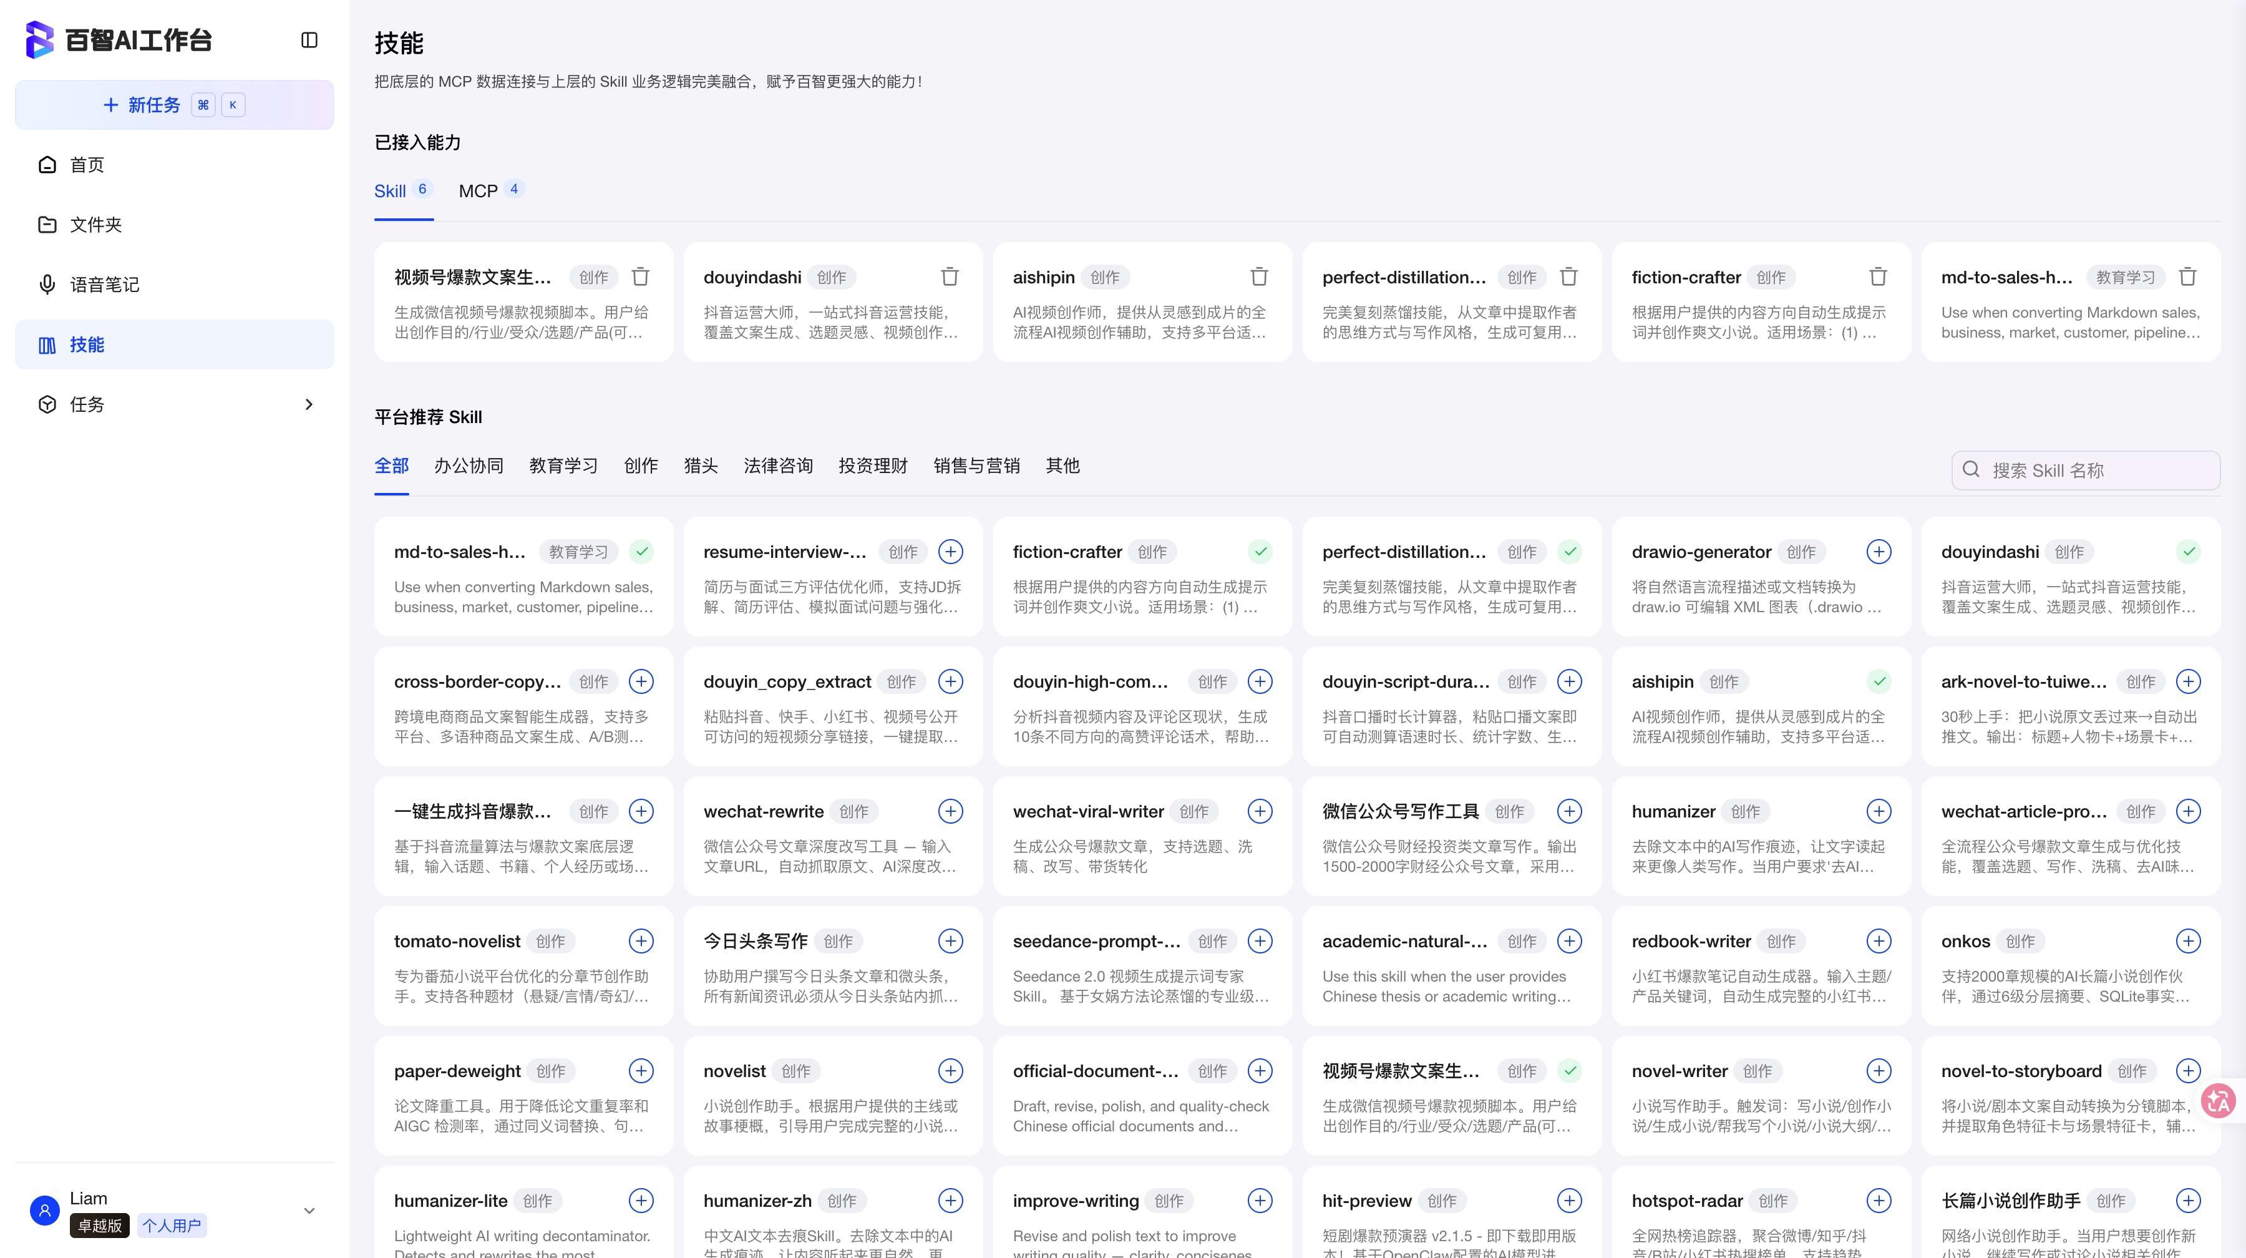Add the douyin-high-com skill
This screenshot has height=1258, width=2246.
click(1260, 682)
